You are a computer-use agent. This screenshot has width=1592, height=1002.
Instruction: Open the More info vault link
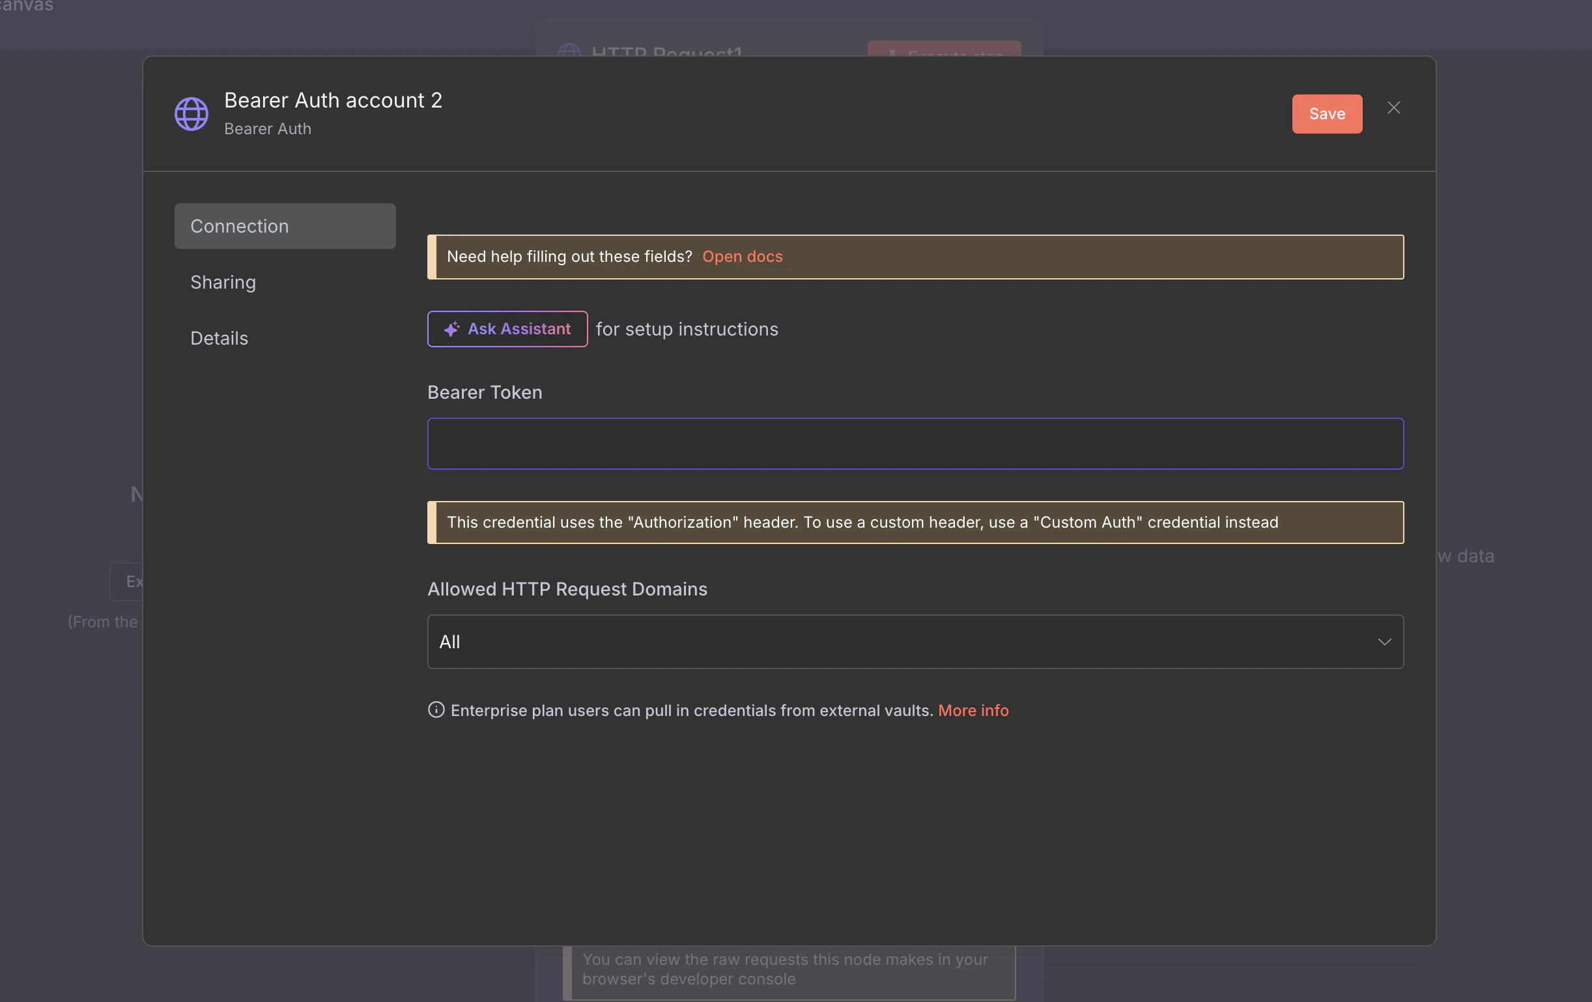click(x=973, y=710)
